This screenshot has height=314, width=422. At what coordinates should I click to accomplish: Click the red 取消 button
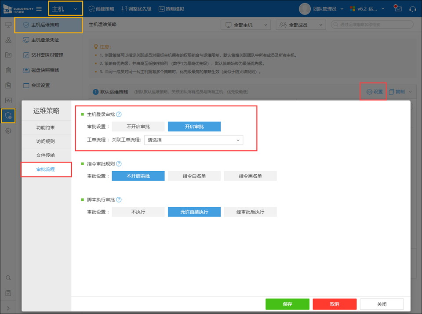[x=335, y=304]
